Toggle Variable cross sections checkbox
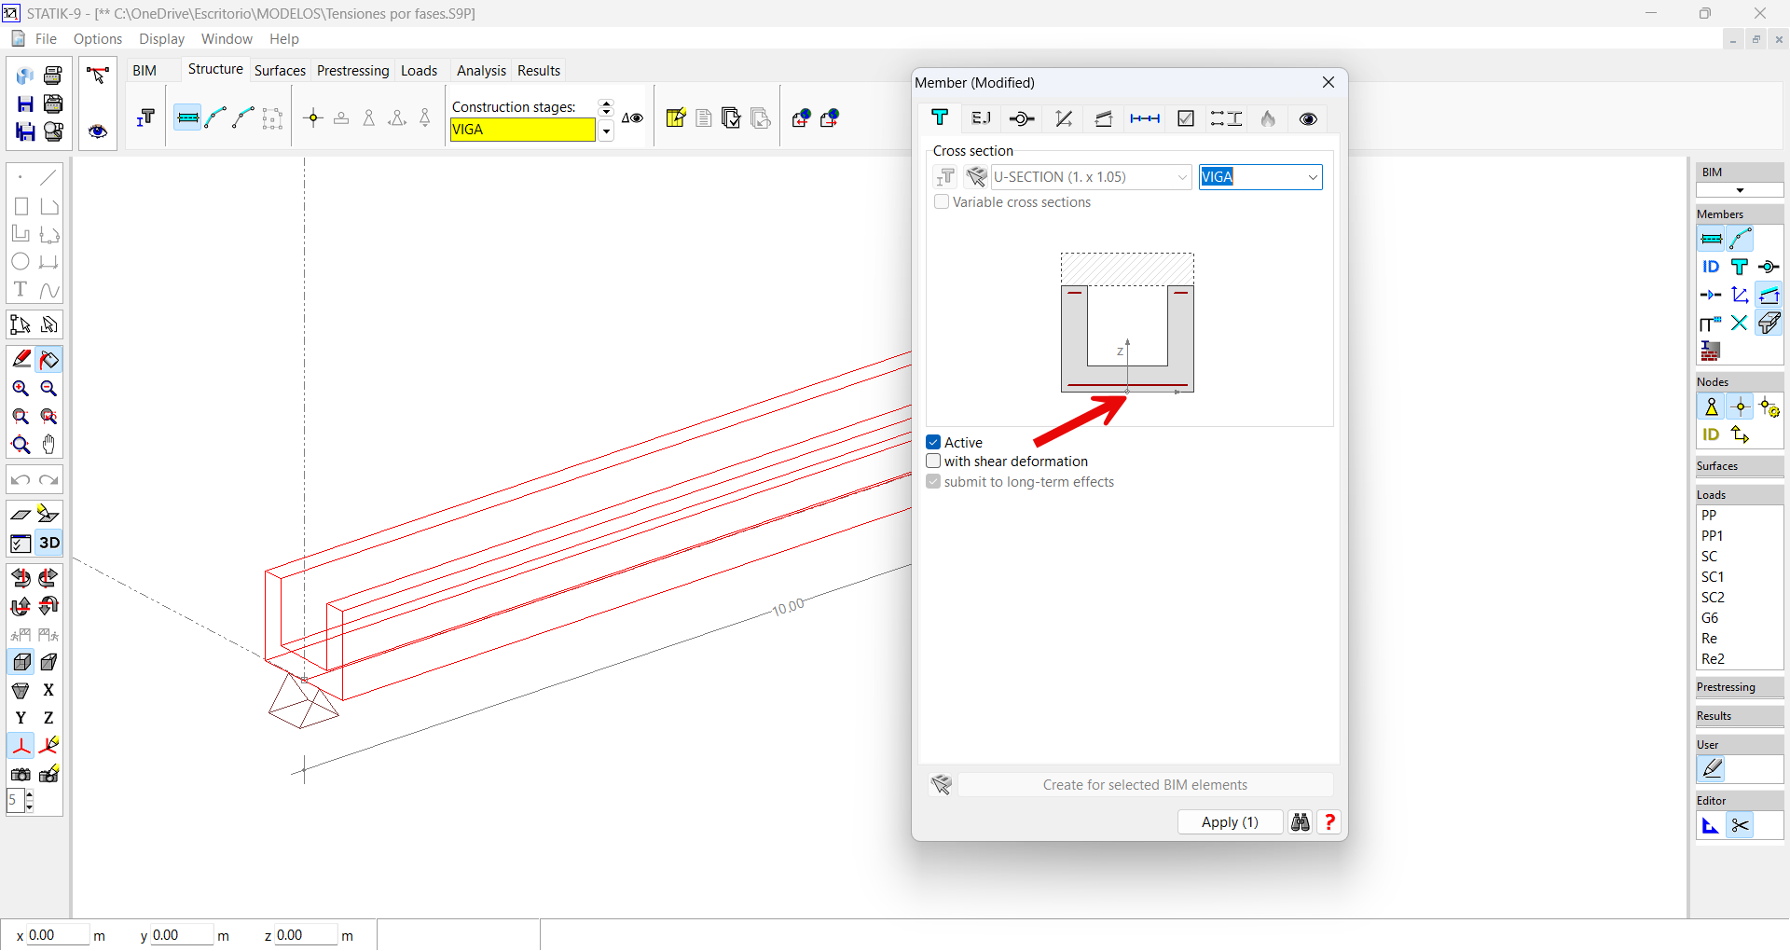This screenshot has height=951, width=1790. (942, 202)
